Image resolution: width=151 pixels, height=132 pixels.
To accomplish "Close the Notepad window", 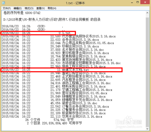I will [145, 2].
